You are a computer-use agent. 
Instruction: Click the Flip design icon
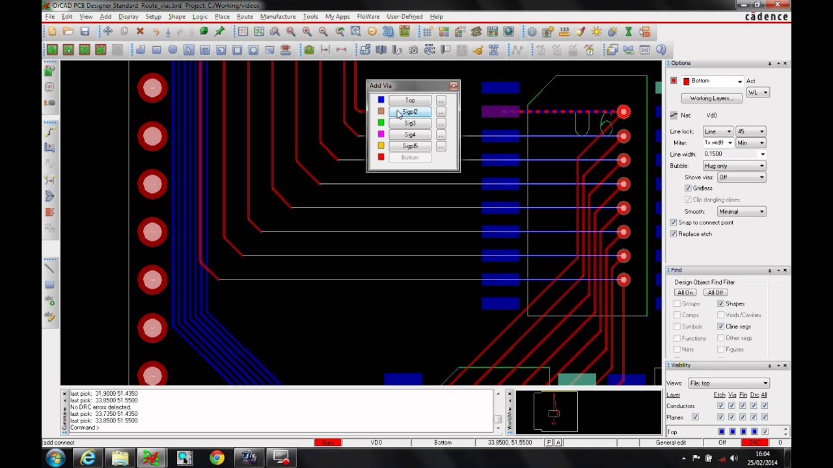tap(405, 31)
